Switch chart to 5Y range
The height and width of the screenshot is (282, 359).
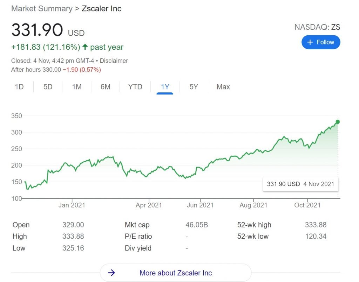point(194,87)
